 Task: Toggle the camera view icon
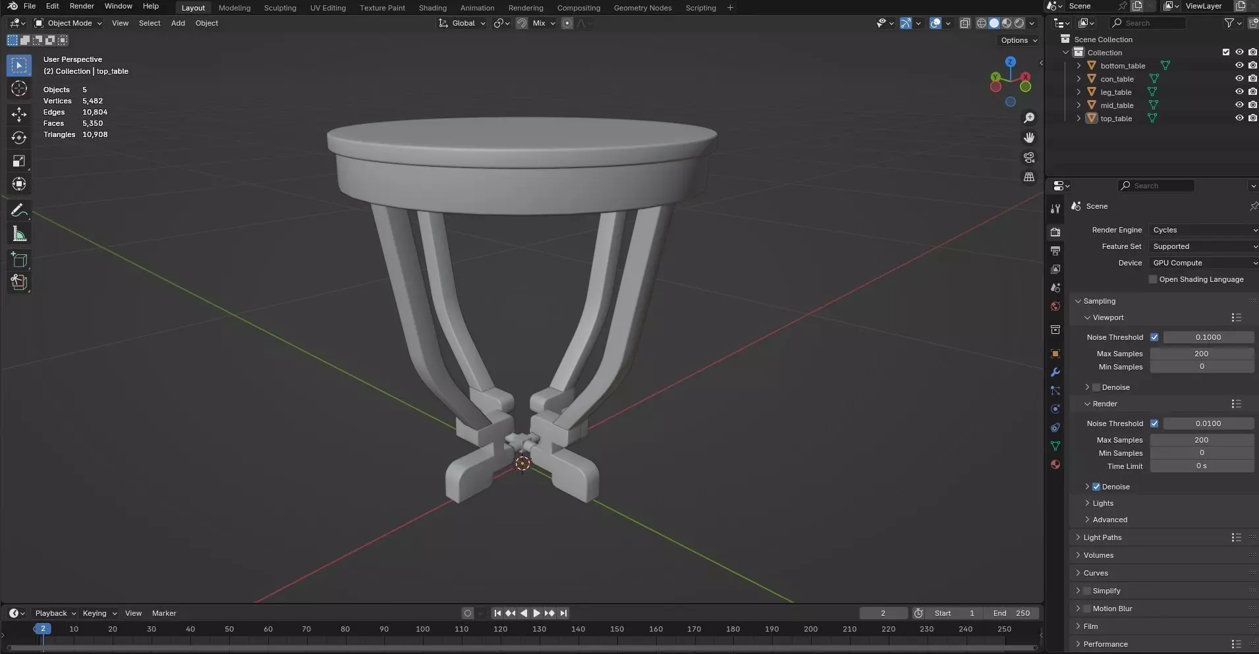1028,157
